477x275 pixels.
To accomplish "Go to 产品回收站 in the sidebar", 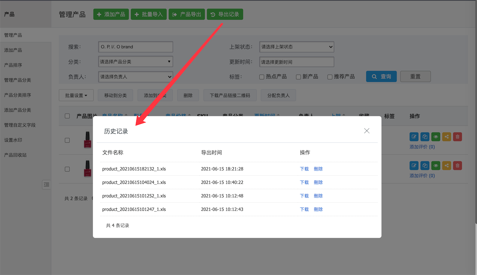I will click(15, 155).
